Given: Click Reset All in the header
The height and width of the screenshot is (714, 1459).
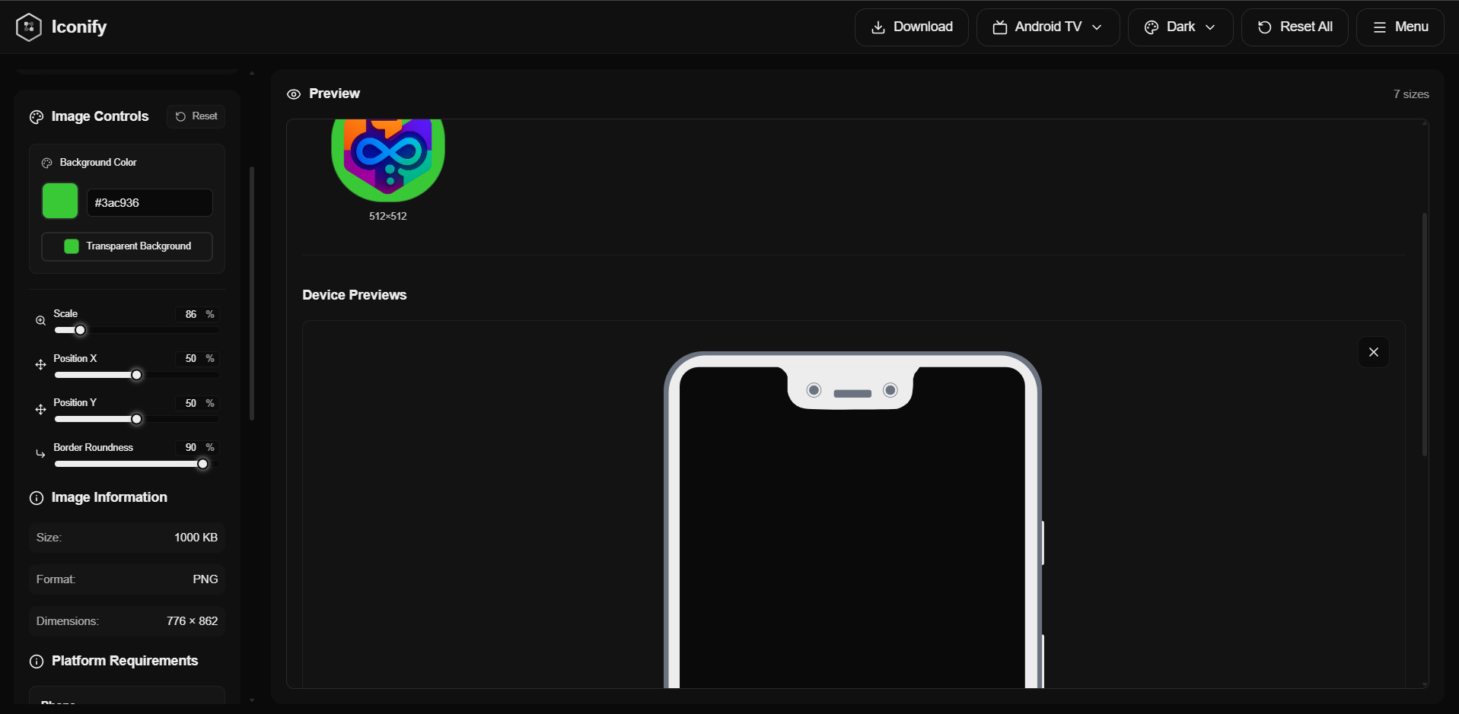Looking at the screenshot, I should click(1295, 27).
